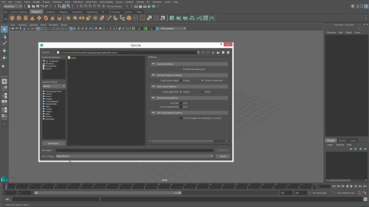Click the Select tool arrow in toolbox

[4, 29]
